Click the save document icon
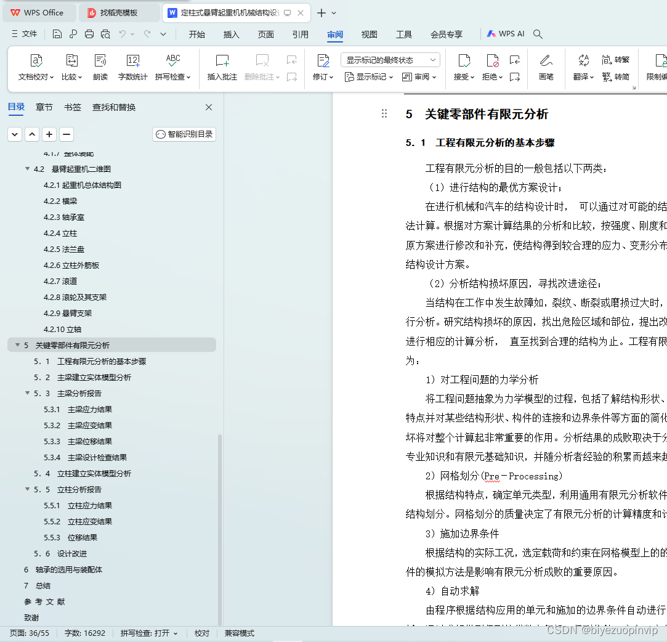667x642 pixels. [57, 34]
